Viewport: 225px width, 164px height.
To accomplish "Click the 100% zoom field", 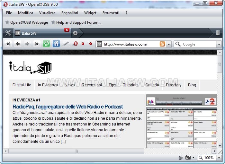I will coord(209,158).
